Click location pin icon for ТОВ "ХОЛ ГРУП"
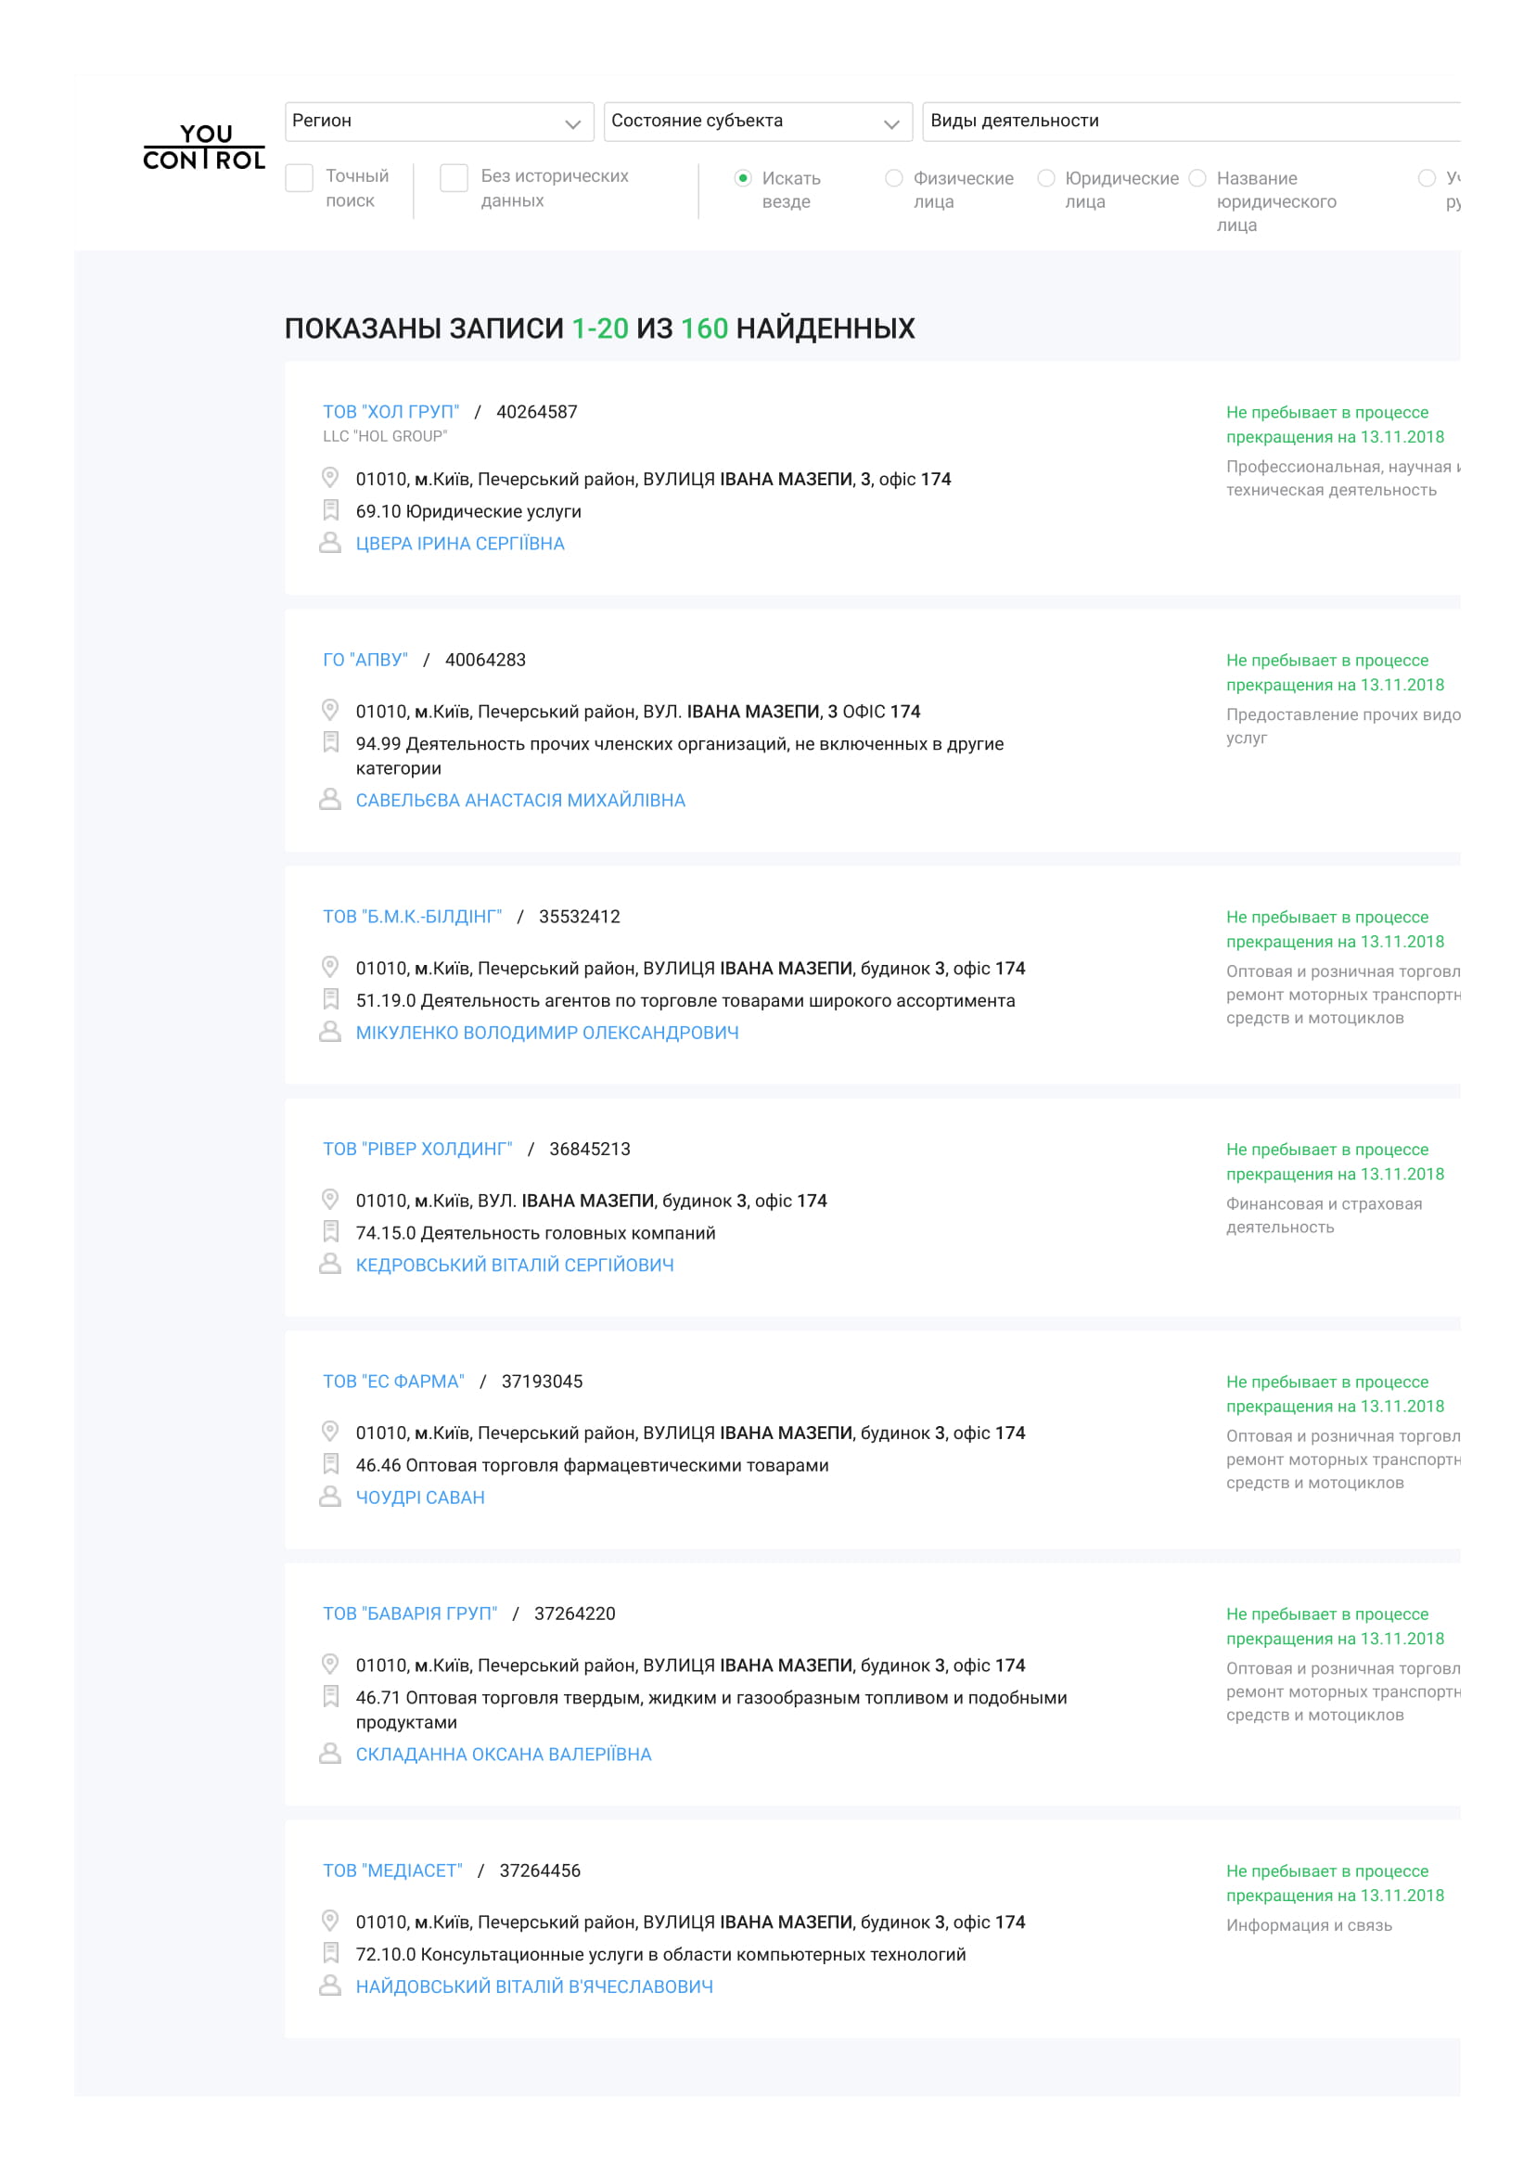Viewport: 1536px width, 2173px height. click(x=330, y=478)
